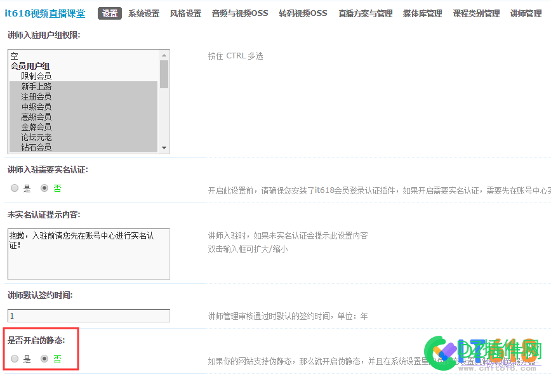
Task: Open 风格设置 tab
Action: [185, 13]
